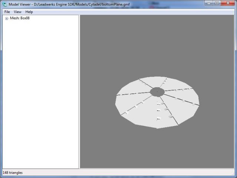Select the Mesh: Box08 tree item

coord(20,18)
